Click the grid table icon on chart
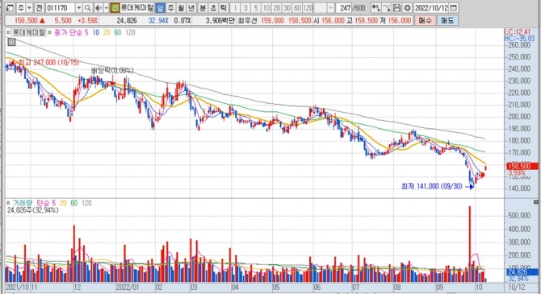Viewport: 541px width, 294px height. click(11, 42)
